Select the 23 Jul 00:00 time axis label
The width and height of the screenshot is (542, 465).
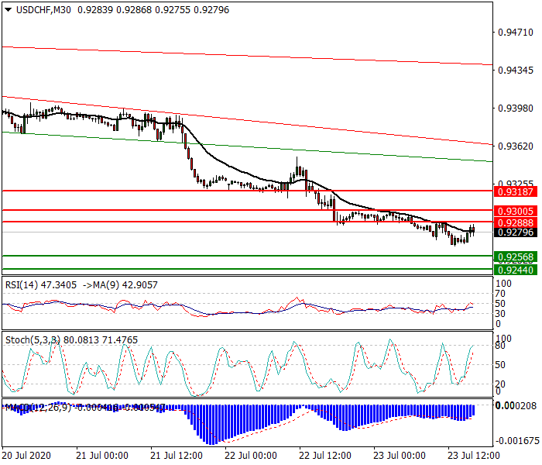point(400,456)
